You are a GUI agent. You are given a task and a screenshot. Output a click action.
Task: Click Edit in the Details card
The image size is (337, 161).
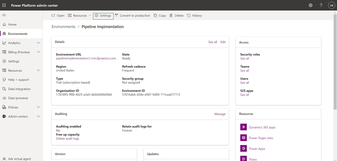click(223, 42)
